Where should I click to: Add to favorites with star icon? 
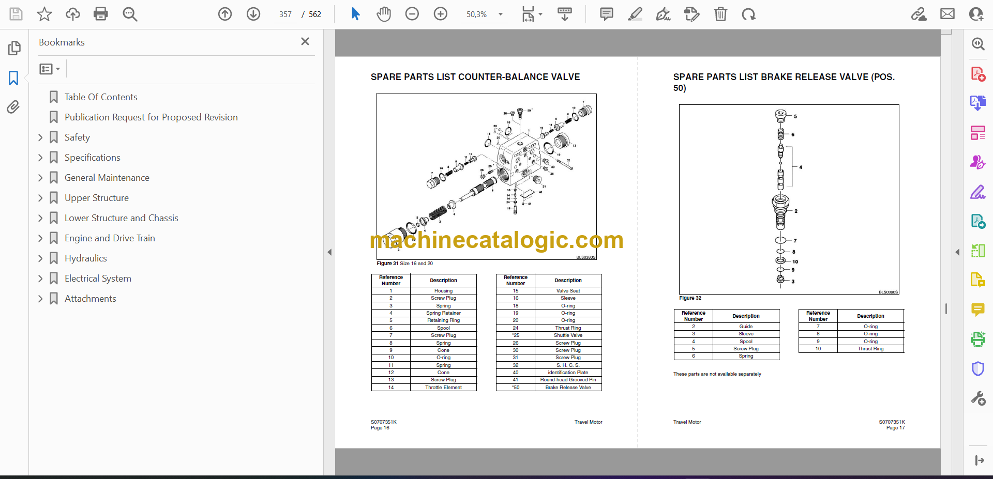pyautogui.click(x=44, y=14)
